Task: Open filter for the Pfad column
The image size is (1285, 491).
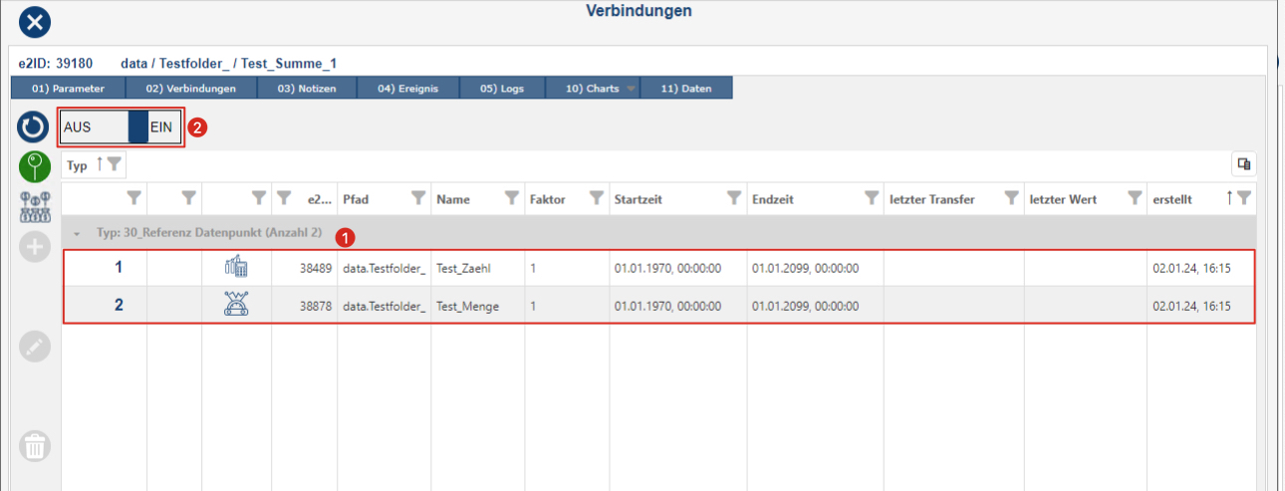Action: click(418, 199)
